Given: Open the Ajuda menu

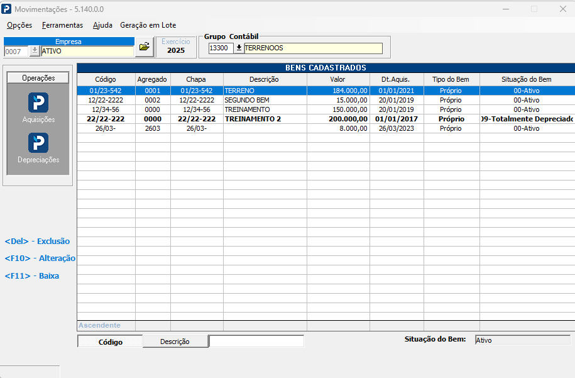Looking at the screenshot, I should pos(102,25).
